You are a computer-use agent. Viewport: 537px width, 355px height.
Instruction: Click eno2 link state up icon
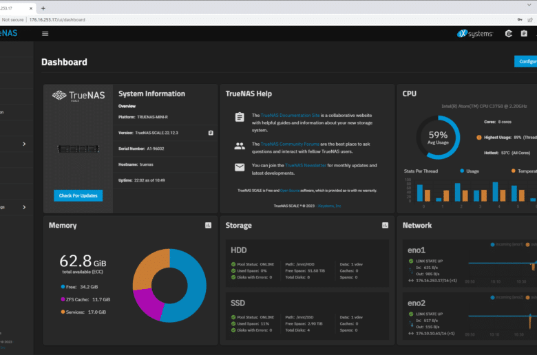tap(411, 314)
